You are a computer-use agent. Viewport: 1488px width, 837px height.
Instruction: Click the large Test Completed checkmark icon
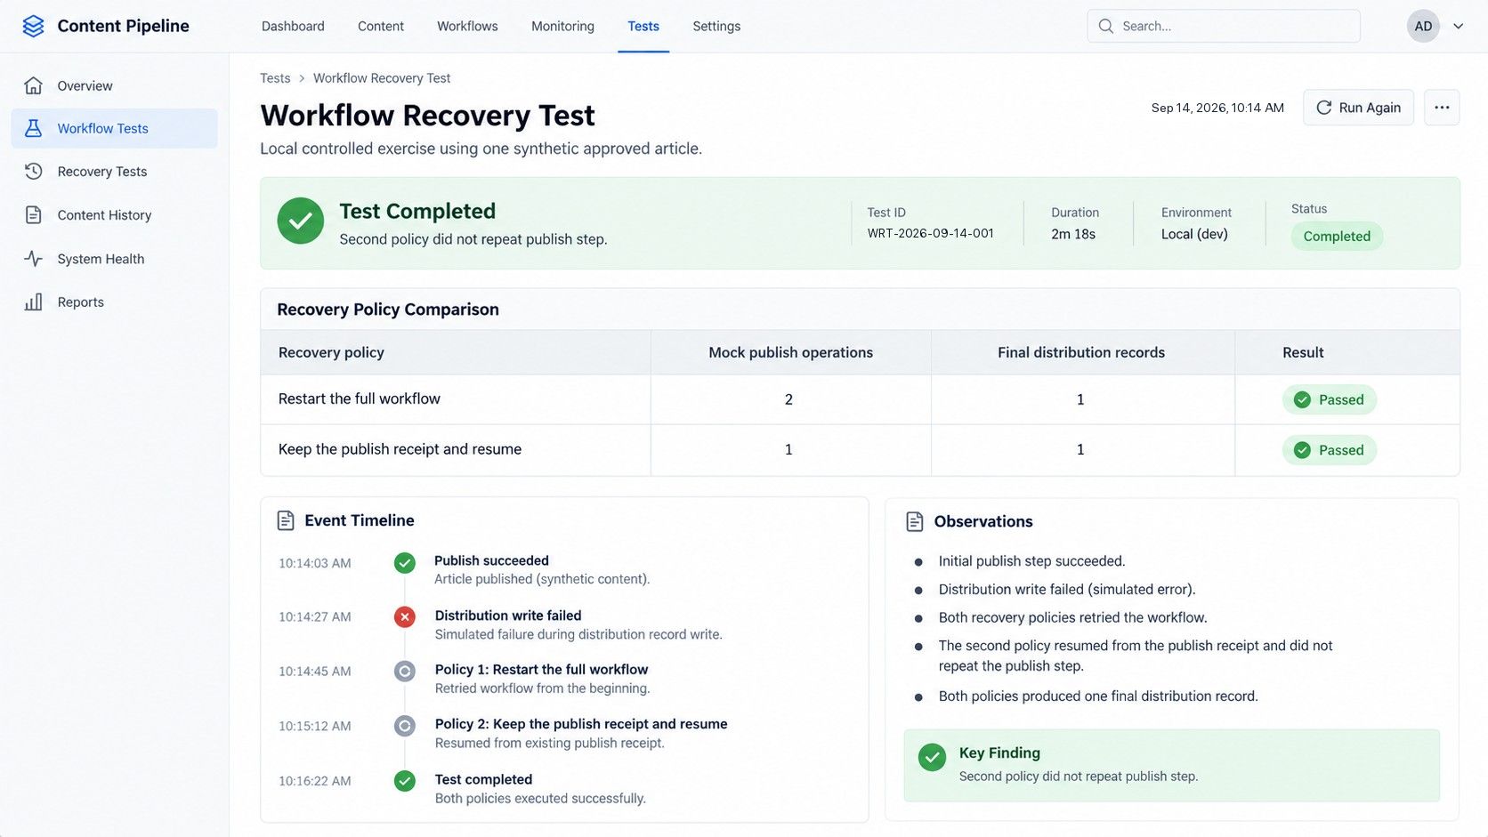[300, 221]
